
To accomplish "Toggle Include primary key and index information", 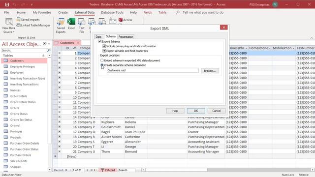I will point(104,46).
